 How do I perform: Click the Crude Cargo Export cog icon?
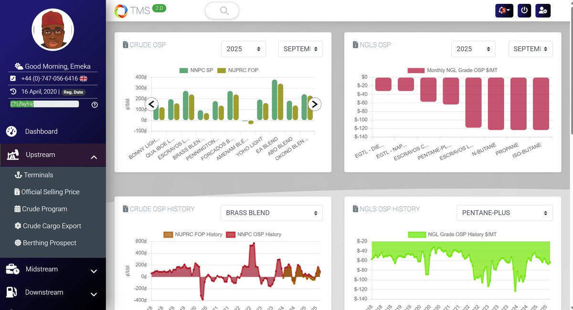18,226
